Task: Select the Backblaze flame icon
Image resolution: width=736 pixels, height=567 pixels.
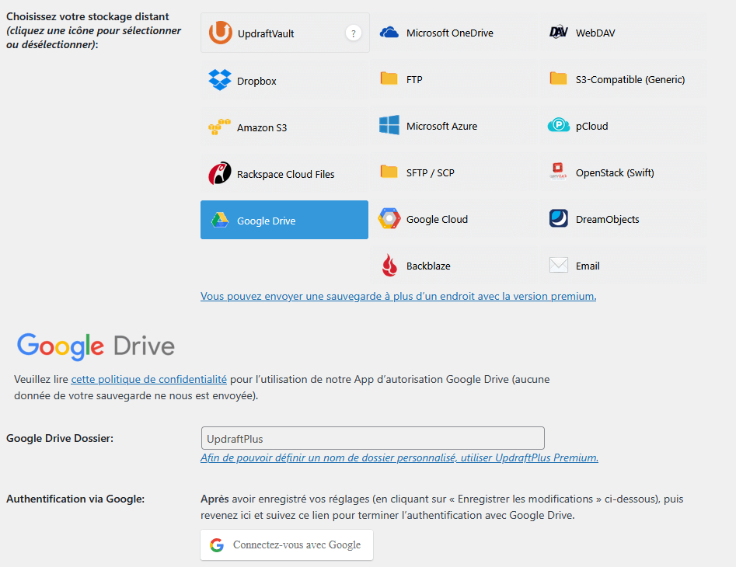Action: (x=389, y=265)
